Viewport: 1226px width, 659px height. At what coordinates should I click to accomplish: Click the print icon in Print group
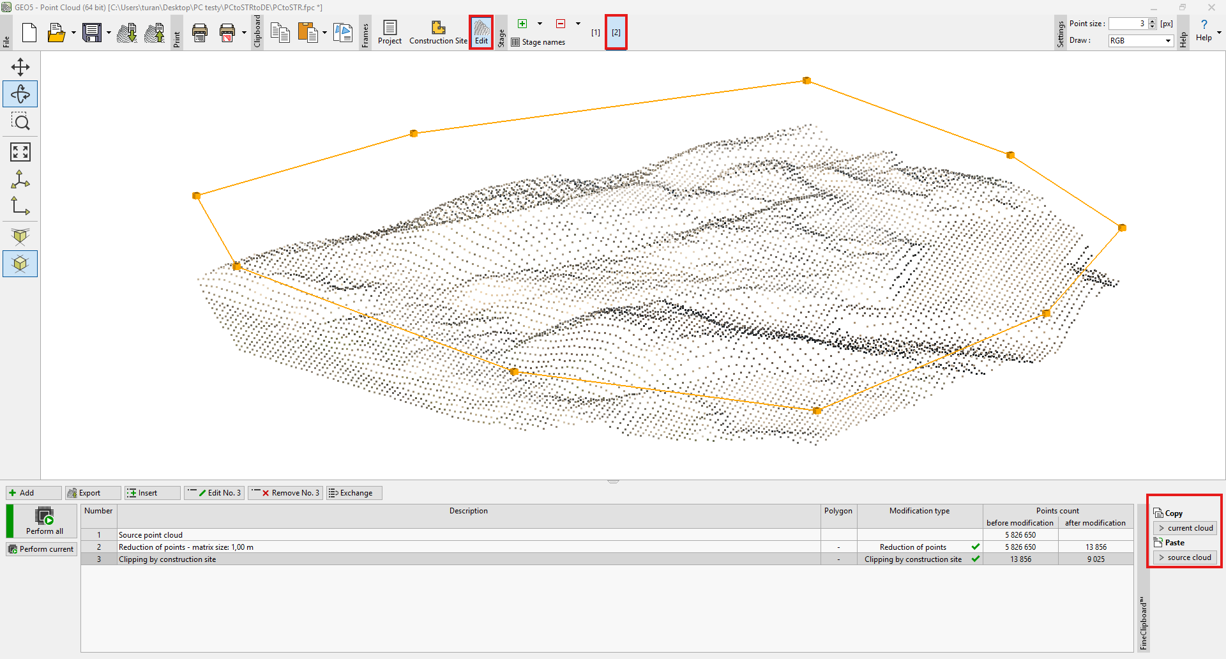tap(200, 33)
